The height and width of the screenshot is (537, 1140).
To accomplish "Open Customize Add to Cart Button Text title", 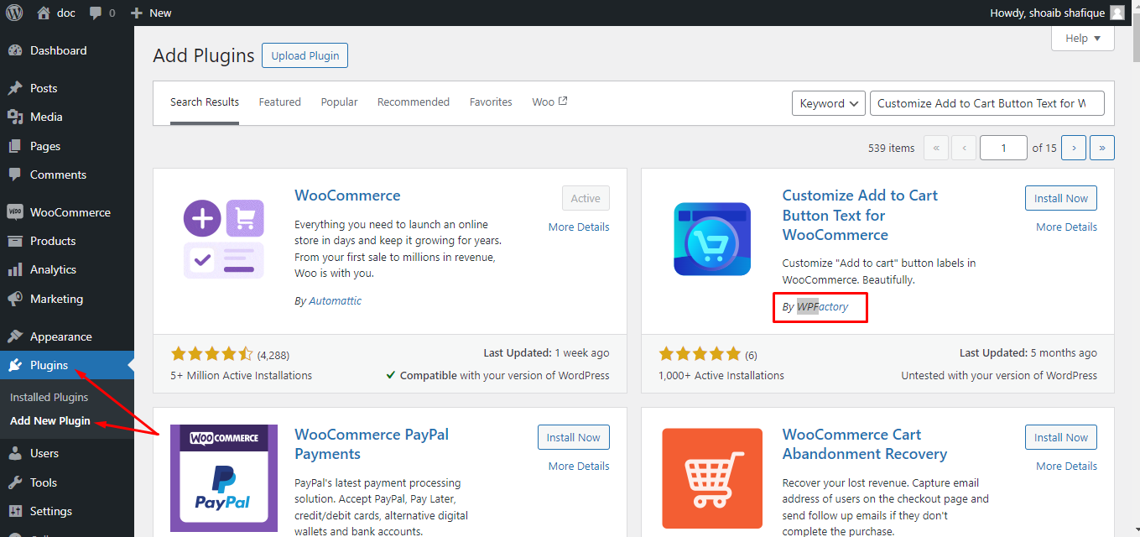I will [x=860, y=215].
